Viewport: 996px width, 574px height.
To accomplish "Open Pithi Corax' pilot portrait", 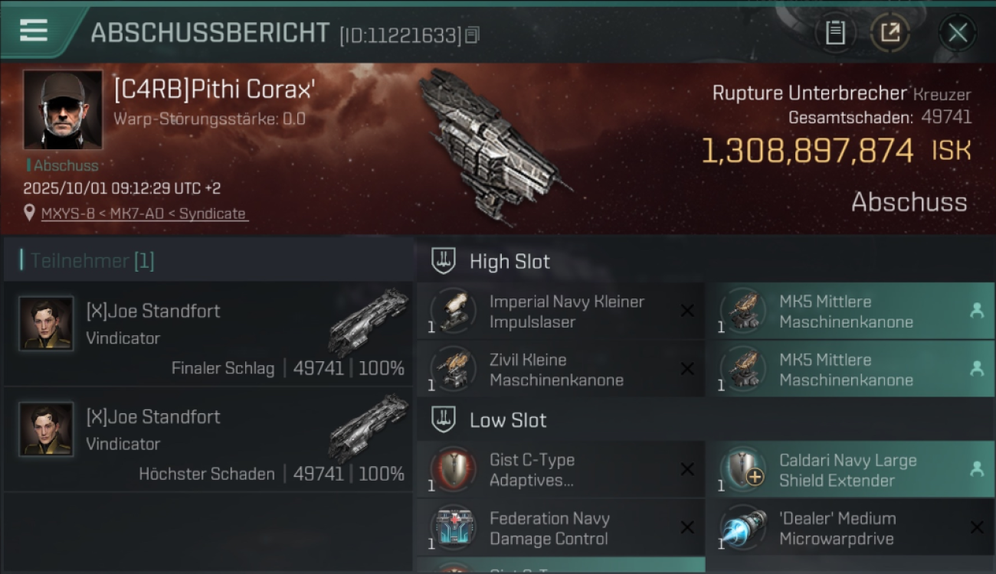I will (x=63, y=109).
